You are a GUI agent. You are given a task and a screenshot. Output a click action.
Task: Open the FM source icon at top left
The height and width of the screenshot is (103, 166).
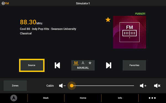coord(5,3)
